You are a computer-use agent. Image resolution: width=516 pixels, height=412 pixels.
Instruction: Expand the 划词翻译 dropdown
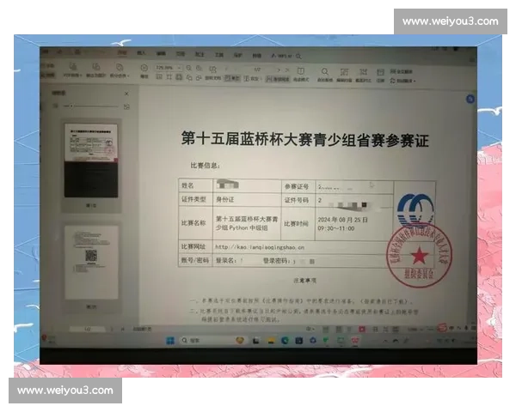(x=415, y=81)
